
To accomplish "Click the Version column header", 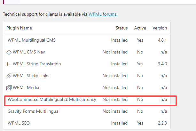I will click(x=160, y=28).
